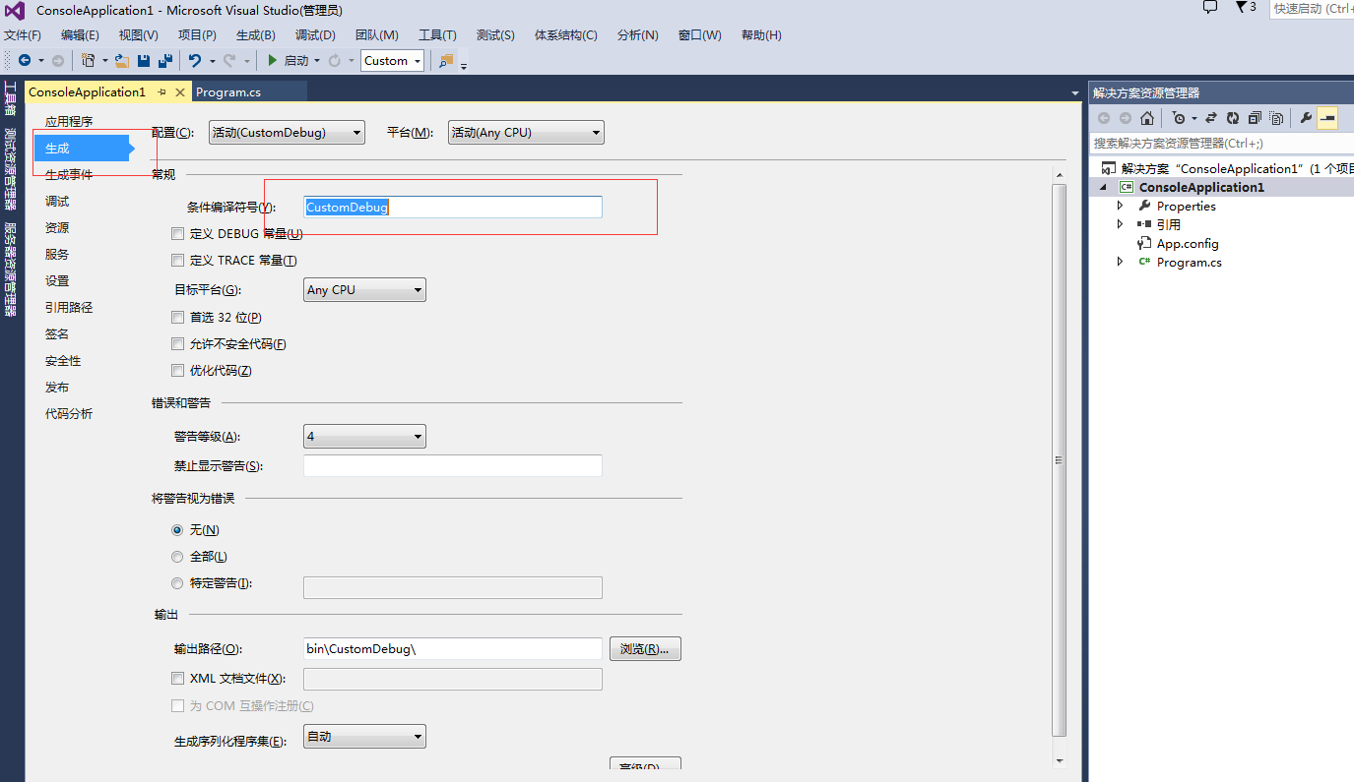1354x782 pixels.
Task: Enable the XML documentation file checkbox
Action: [x=177, y=679]
